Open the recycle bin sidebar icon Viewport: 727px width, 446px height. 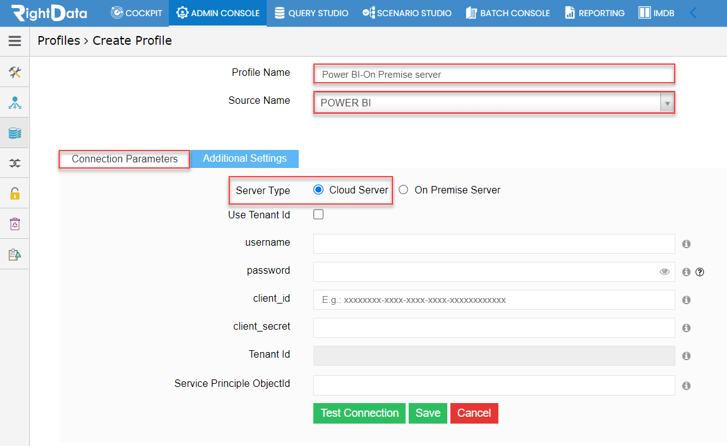point(15,224)
